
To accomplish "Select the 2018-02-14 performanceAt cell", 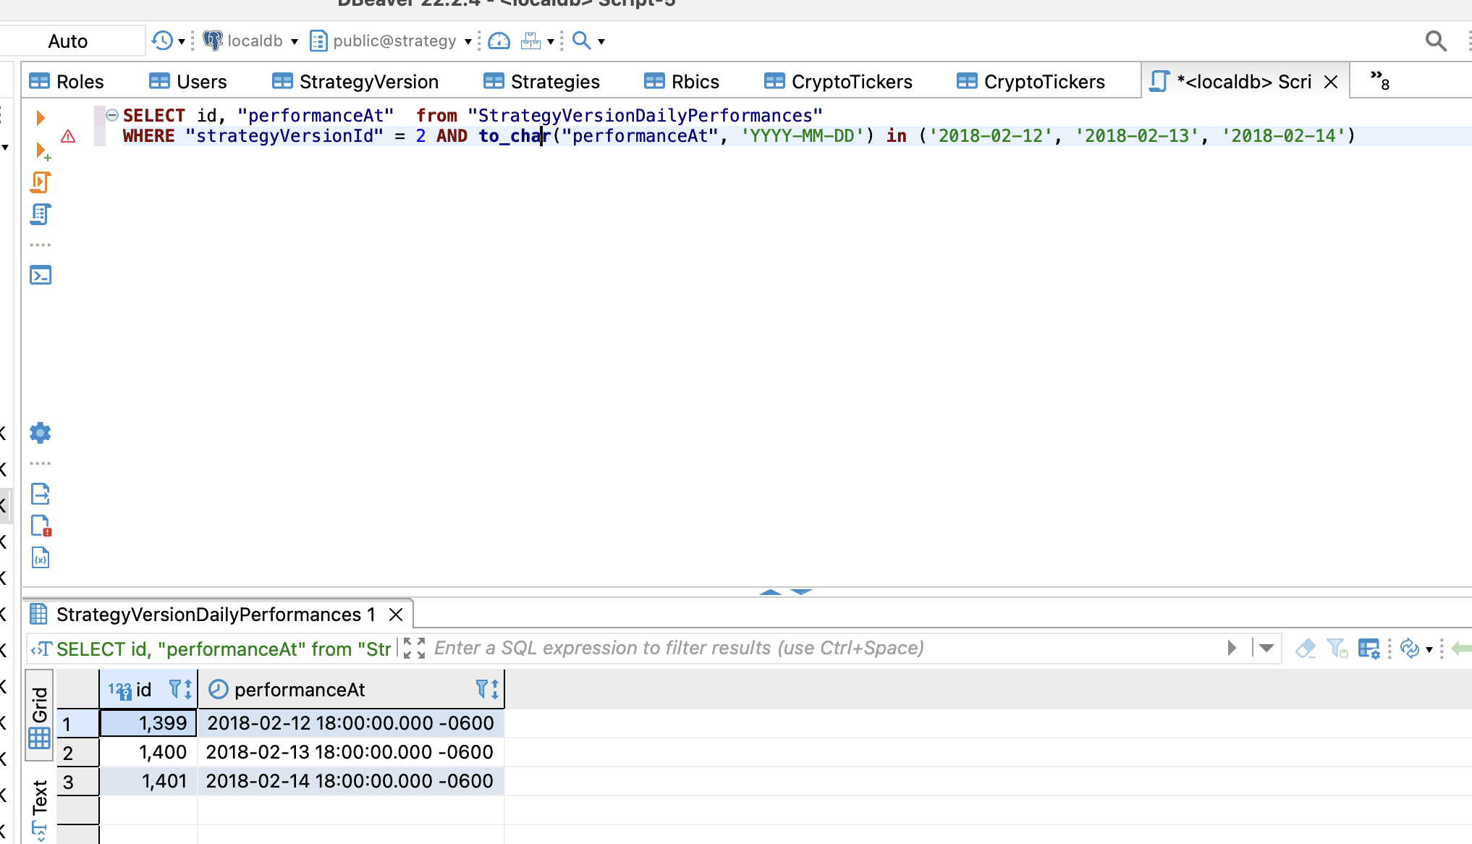I will click(351, 781).
